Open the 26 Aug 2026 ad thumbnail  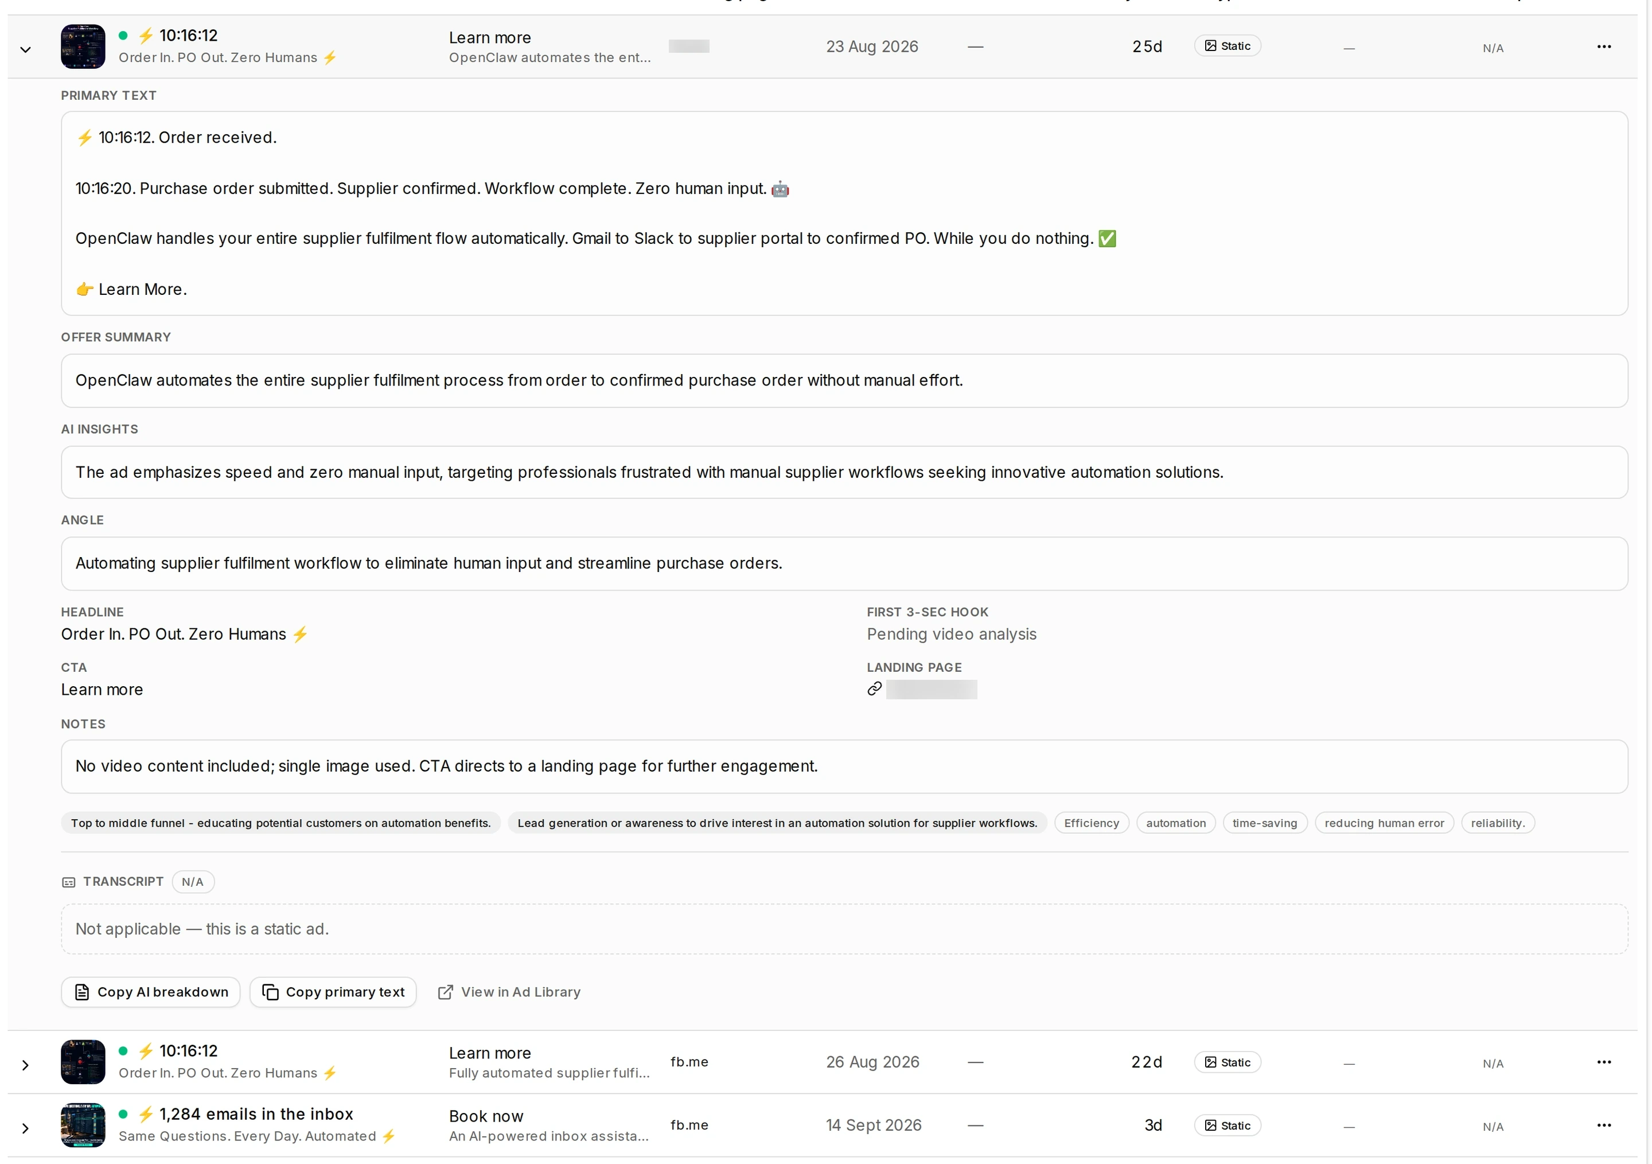[83, 1062]
